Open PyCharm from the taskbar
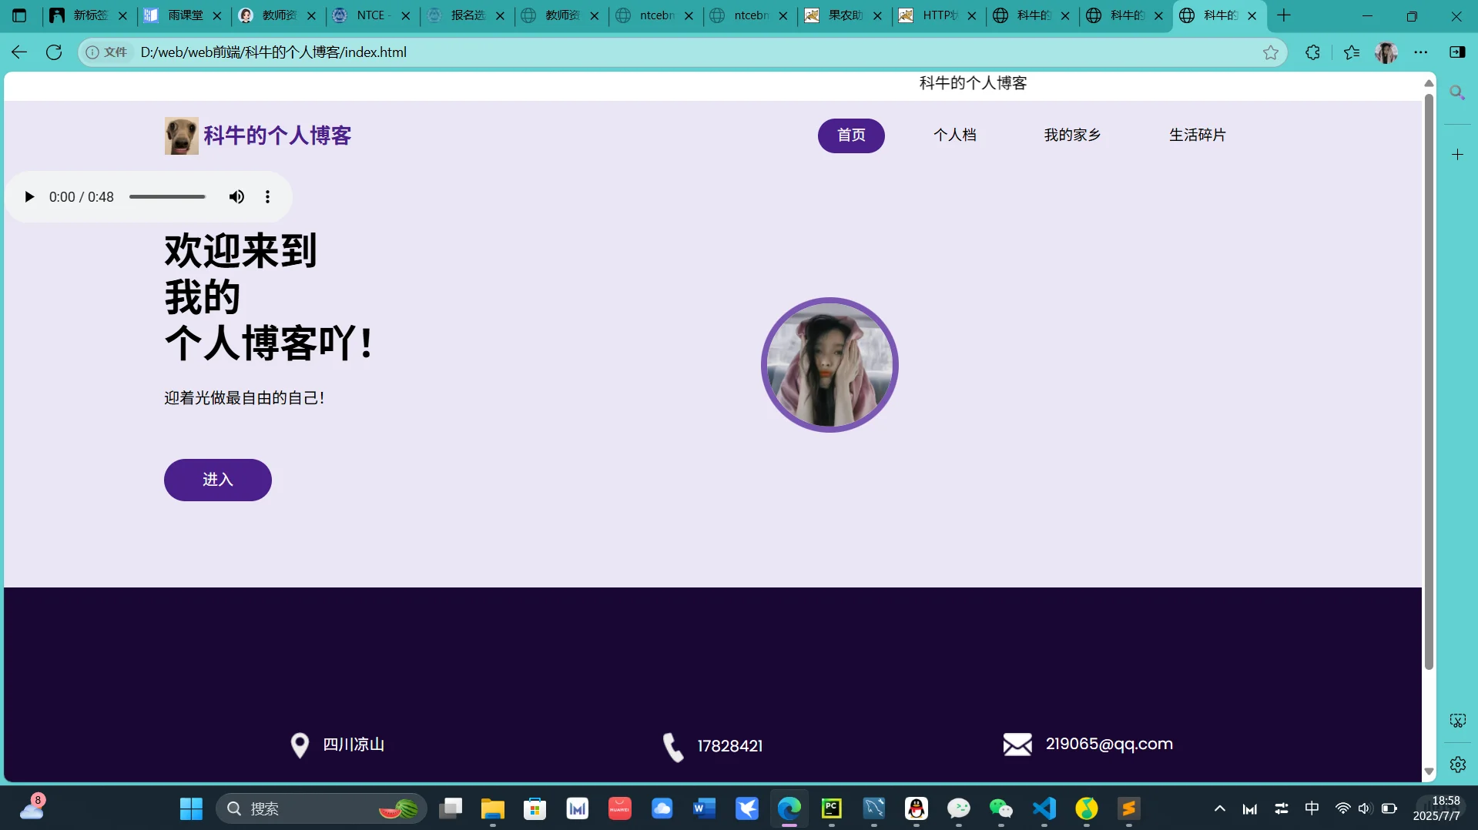1478x830 pixels. tap(831, 808)
